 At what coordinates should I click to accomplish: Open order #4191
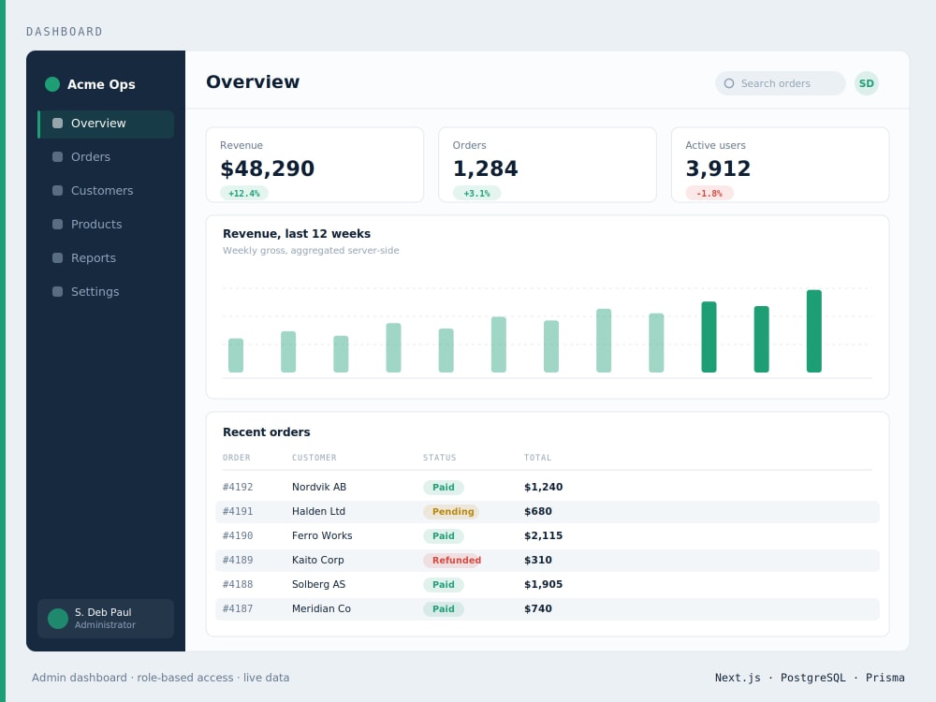click(x=238, y=512)
